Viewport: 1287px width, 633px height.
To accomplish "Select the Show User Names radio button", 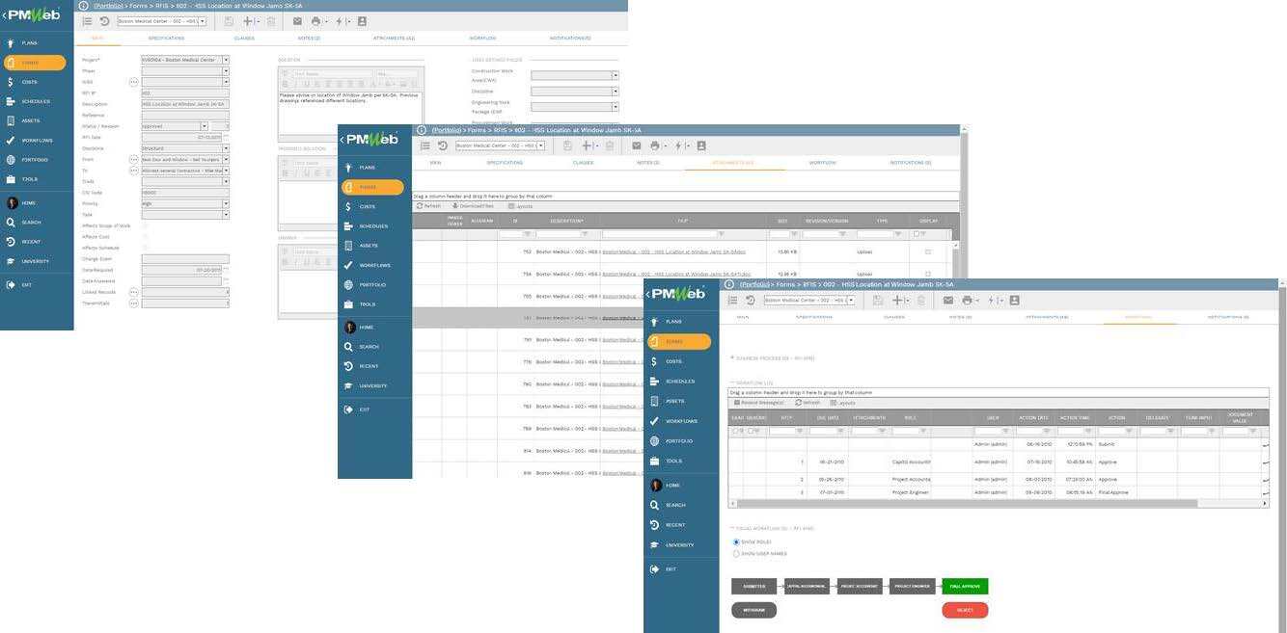I will coord(737,554).
